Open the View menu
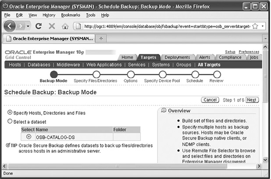271x179 pixels. coord(32,15)
